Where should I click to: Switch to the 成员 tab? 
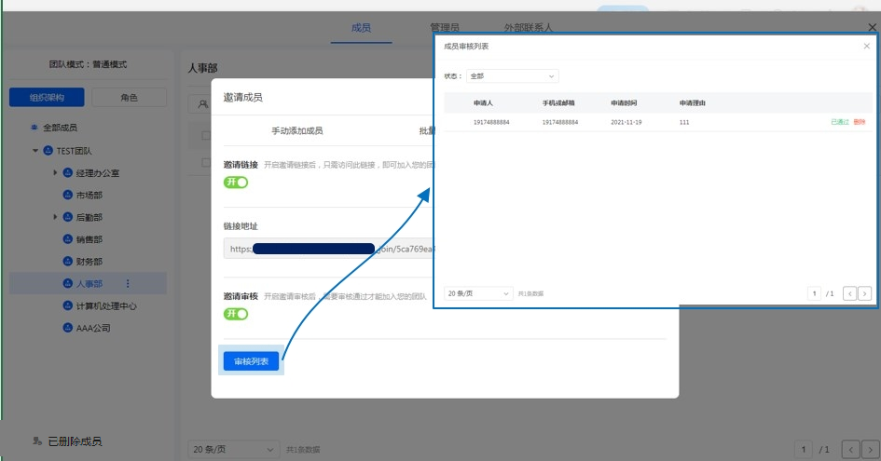(361, 28)
